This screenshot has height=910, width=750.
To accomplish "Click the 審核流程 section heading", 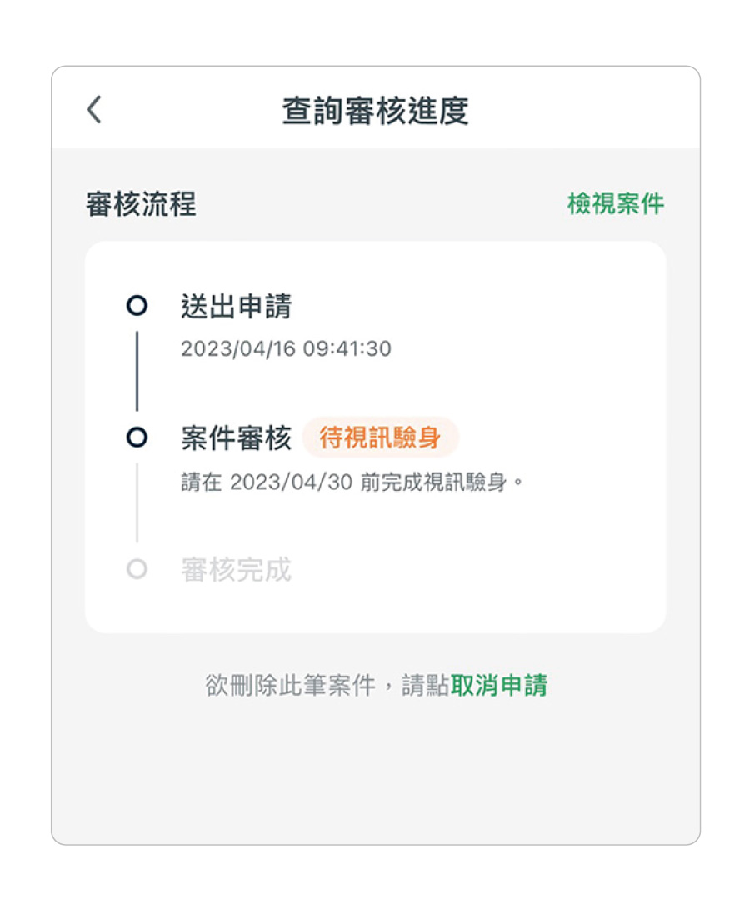I will point(141,203).
